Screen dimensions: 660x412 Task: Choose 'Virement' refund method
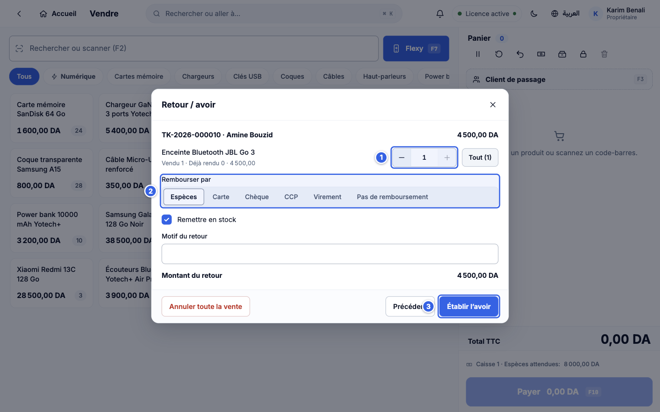point(327,197)
